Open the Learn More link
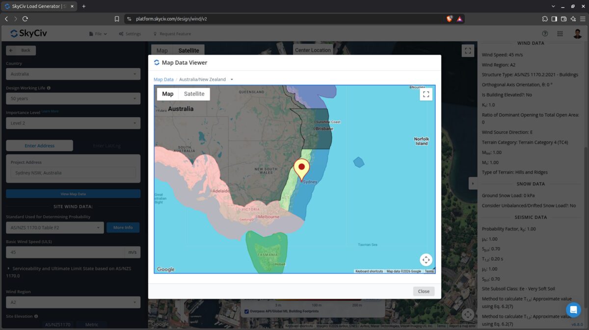This screenshot has height=330, width=589. click(50, 111)
